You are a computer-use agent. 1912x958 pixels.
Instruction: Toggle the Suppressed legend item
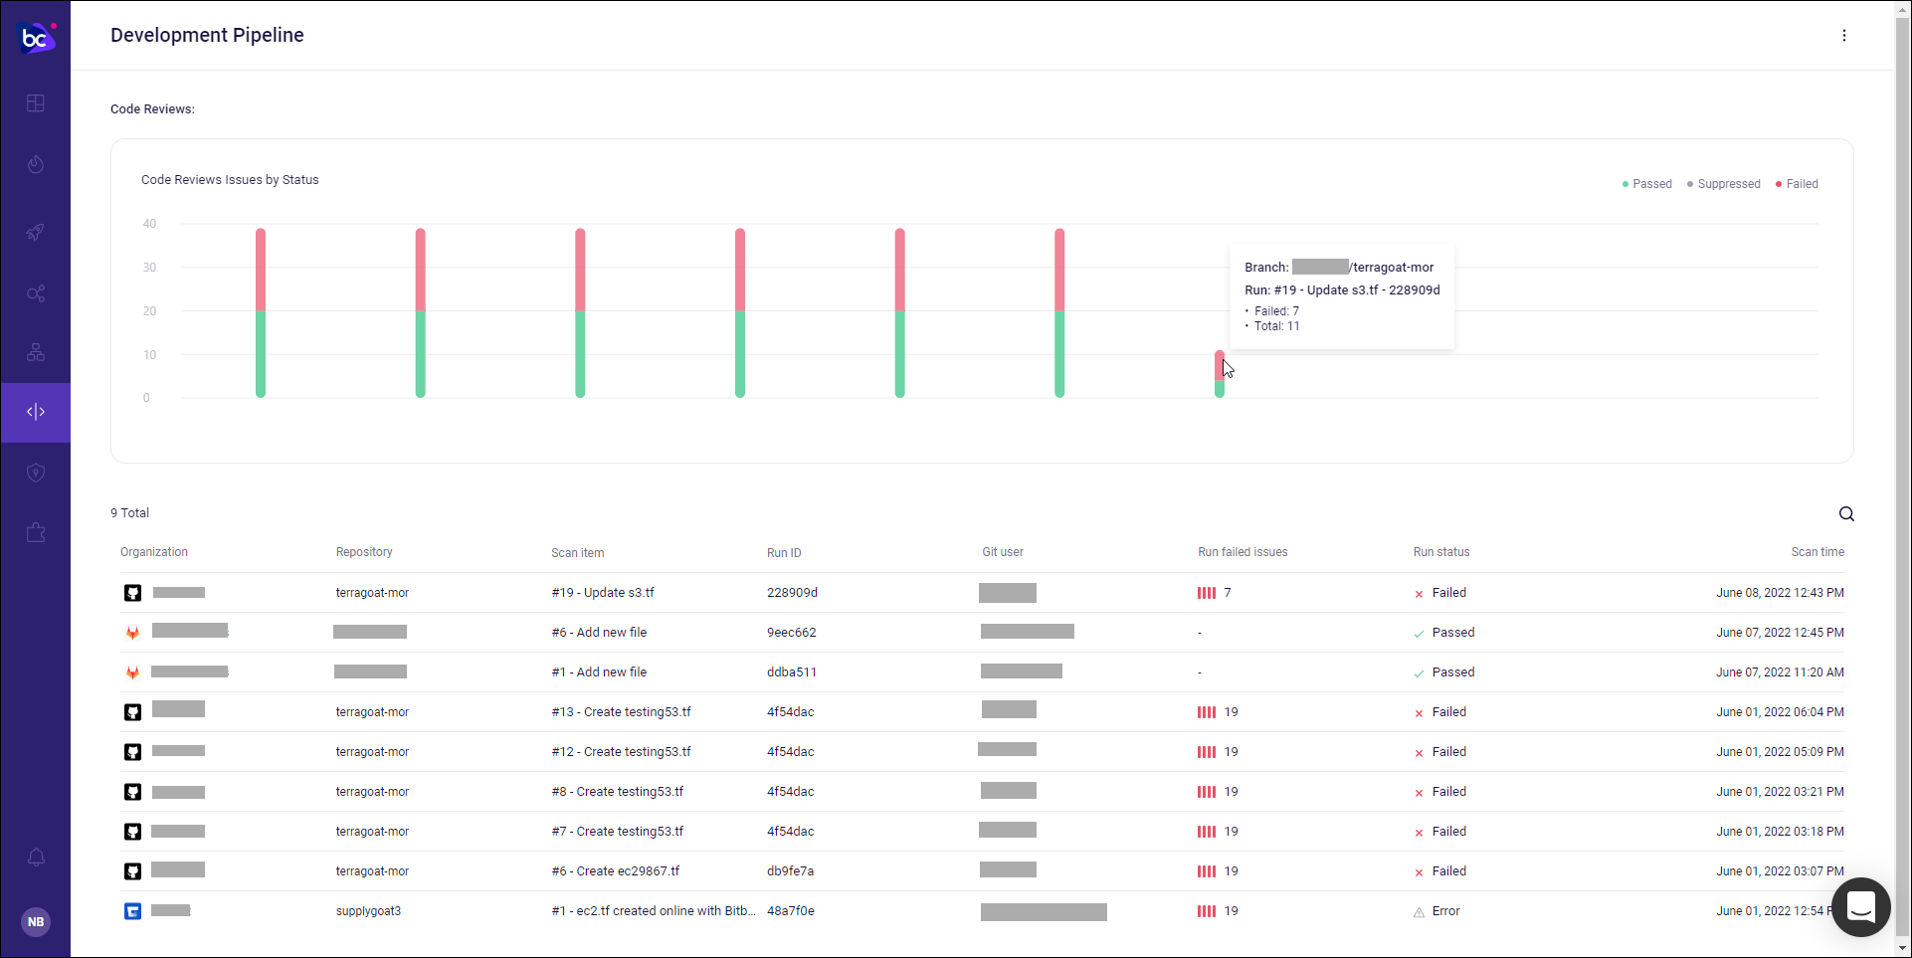(x=1724, y=184)
